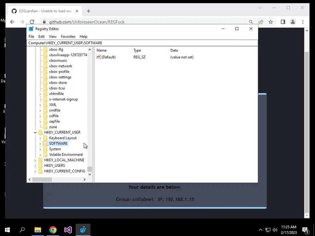This screenshot has width=315, height=236.
Task: Select the xboxmusic key
Action: pyautogui.click(x=58, y=61)
